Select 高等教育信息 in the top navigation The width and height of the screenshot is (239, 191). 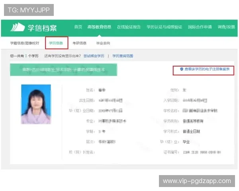[x=99, y=27]
